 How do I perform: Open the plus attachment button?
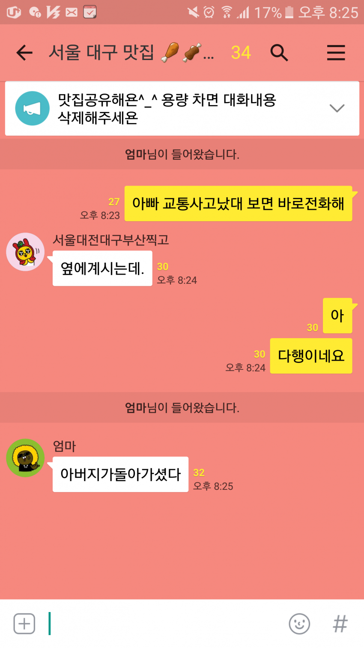[x=24, y=624]
